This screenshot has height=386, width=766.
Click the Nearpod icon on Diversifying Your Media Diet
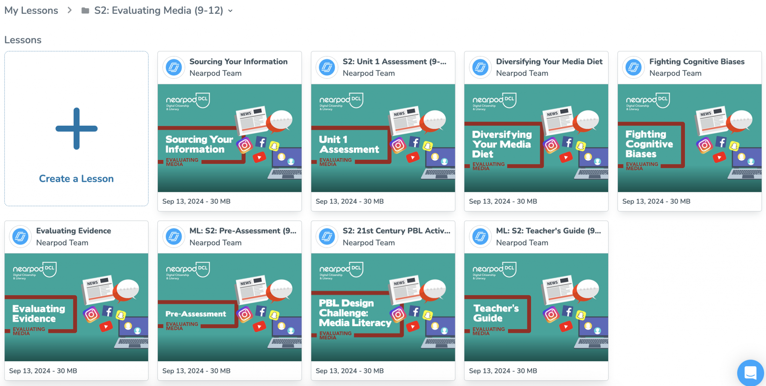pyautogui.click(x=480, y=67)
